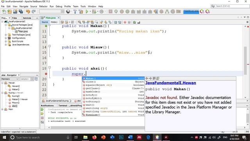Select aksi() in Navigator tree
This screenshot has width=250, height=141.
click(15, 106)
